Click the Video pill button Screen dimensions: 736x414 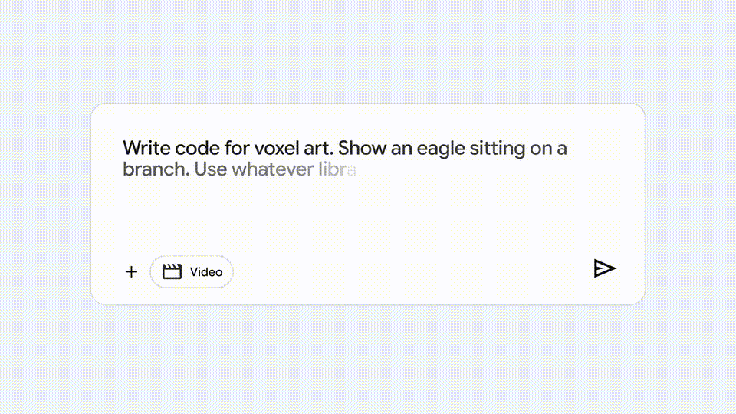[x=192, y=271]
